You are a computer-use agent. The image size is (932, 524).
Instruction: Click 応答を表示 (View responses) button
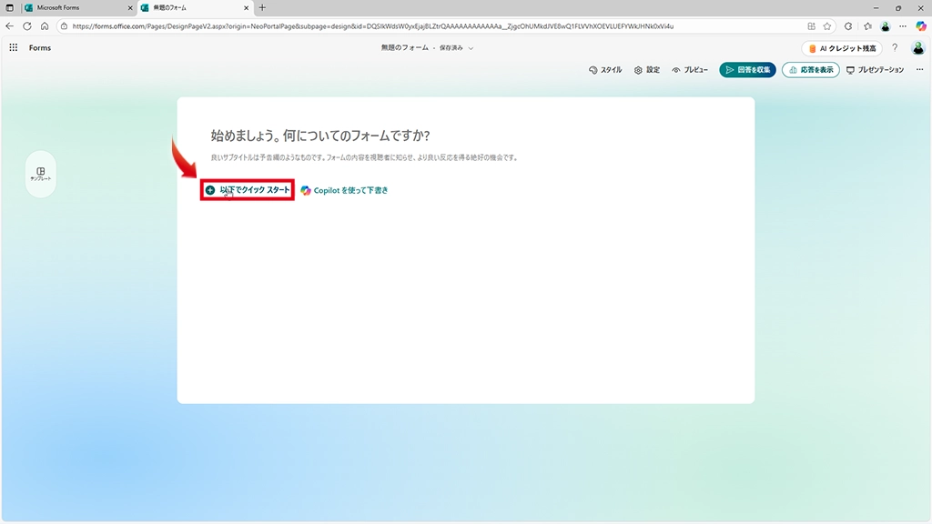click(810, 70)
